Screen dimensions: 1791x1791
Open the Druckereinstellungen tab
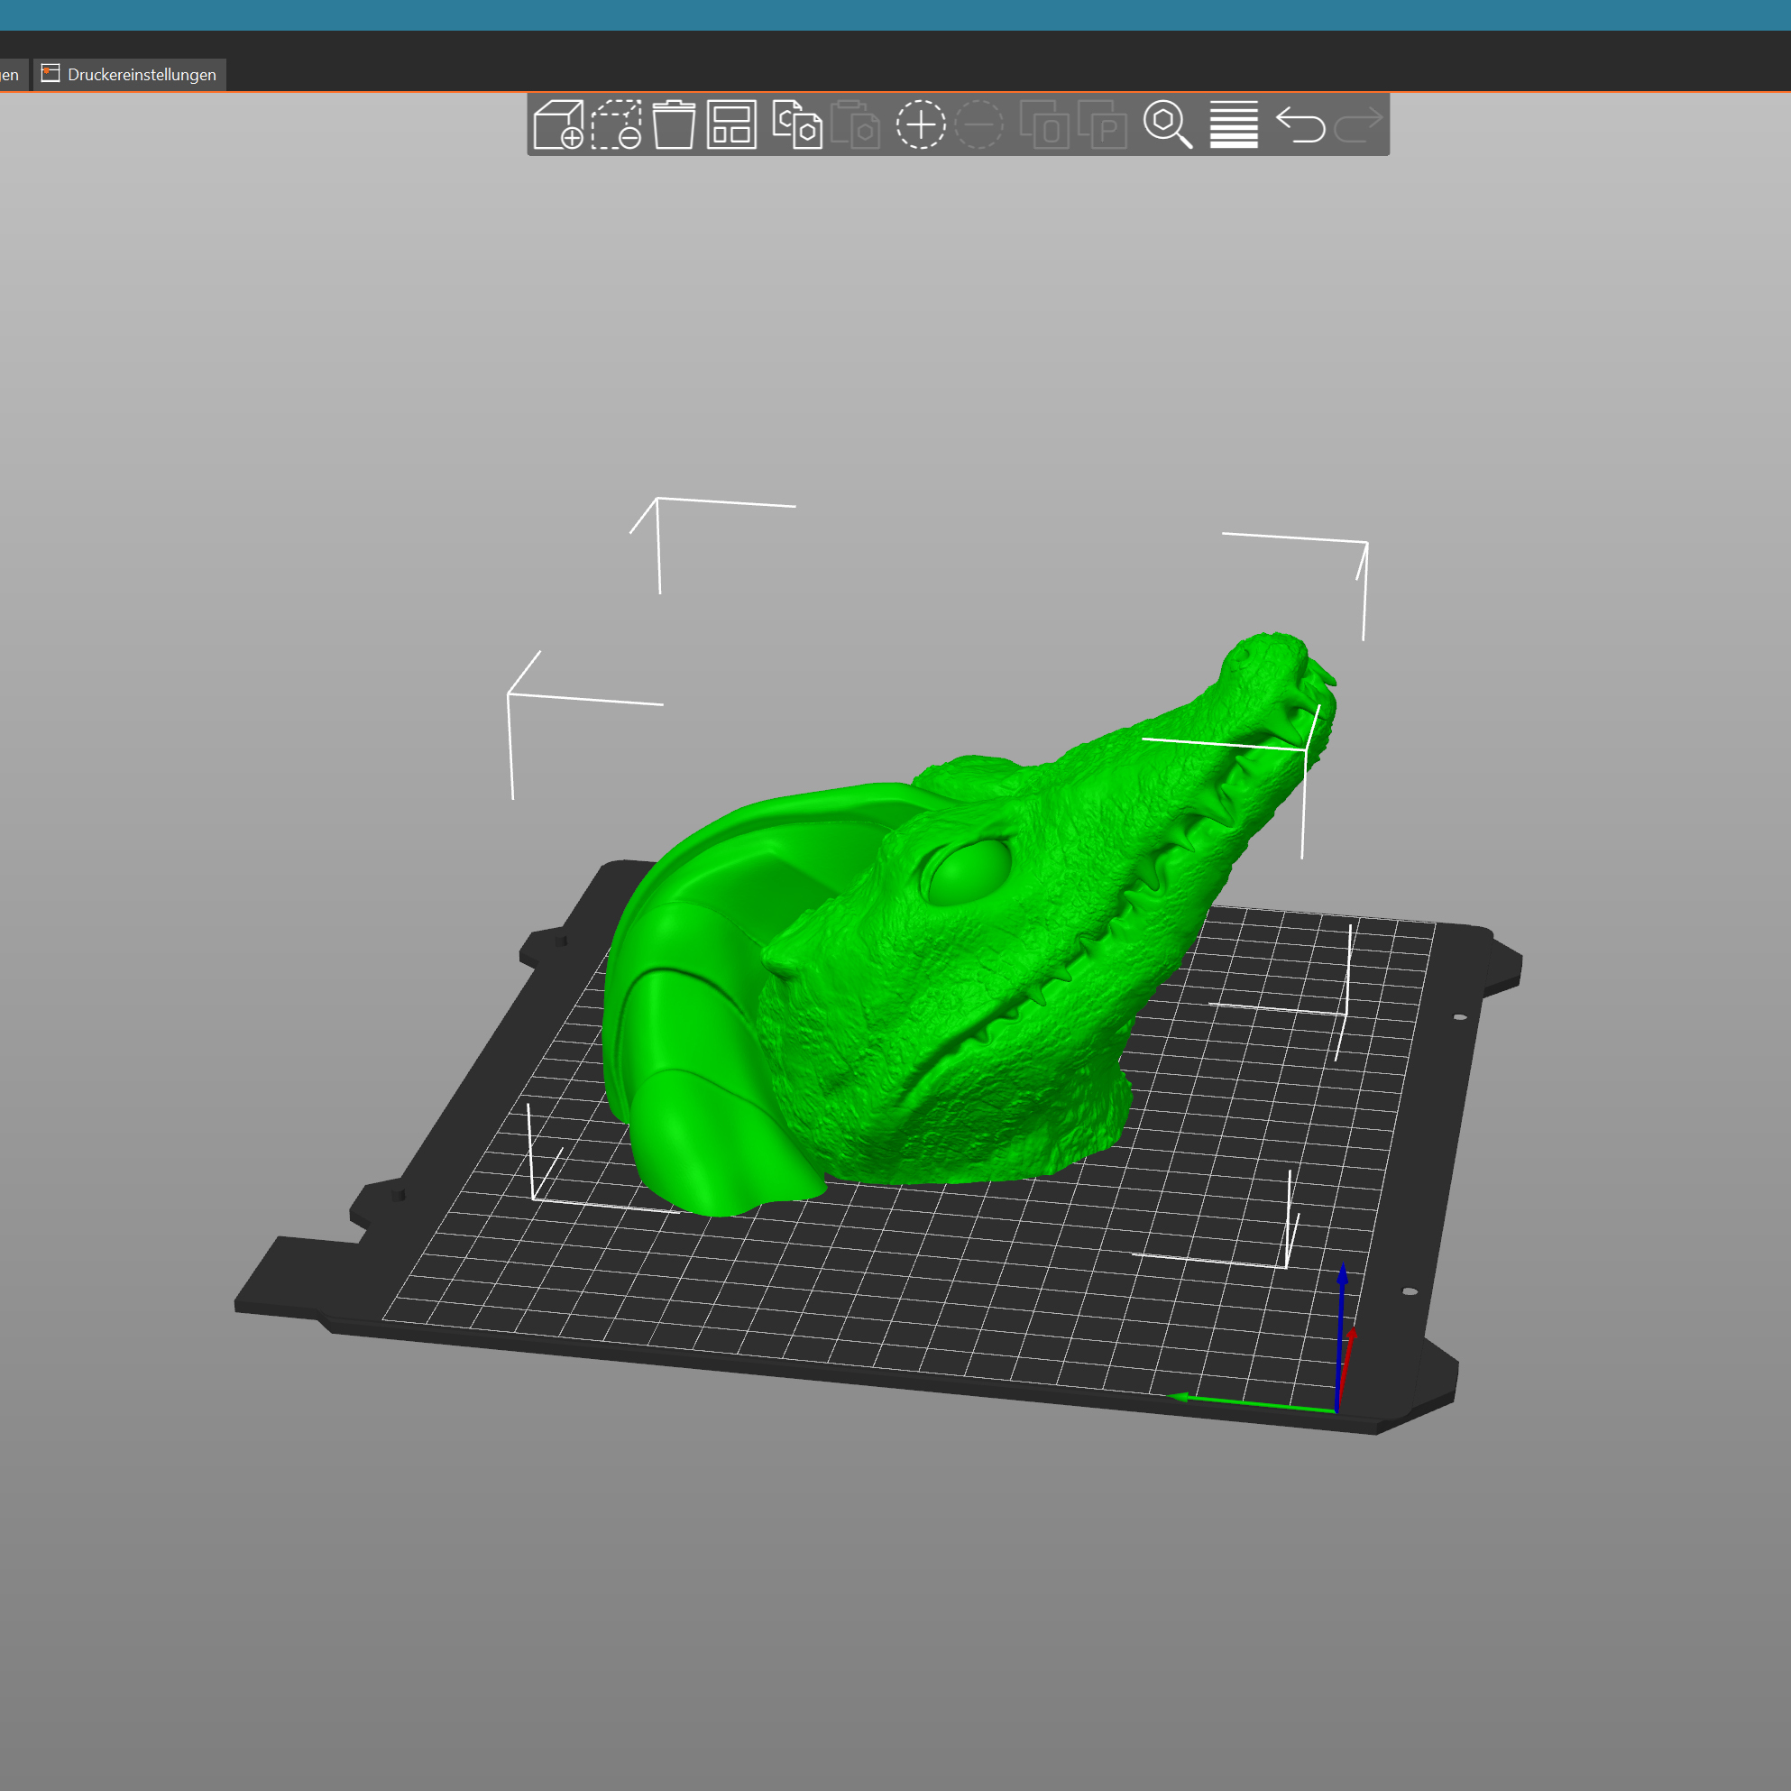coord(131,75)
